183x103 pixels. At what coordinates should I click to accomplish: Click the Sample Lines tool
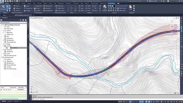pyautogui.click(x=60, y=8)
